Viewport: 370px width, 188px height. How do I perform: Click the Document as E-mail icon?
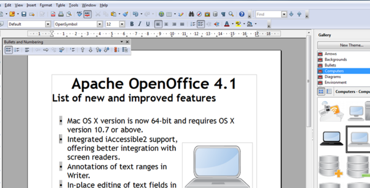(32, 14)
